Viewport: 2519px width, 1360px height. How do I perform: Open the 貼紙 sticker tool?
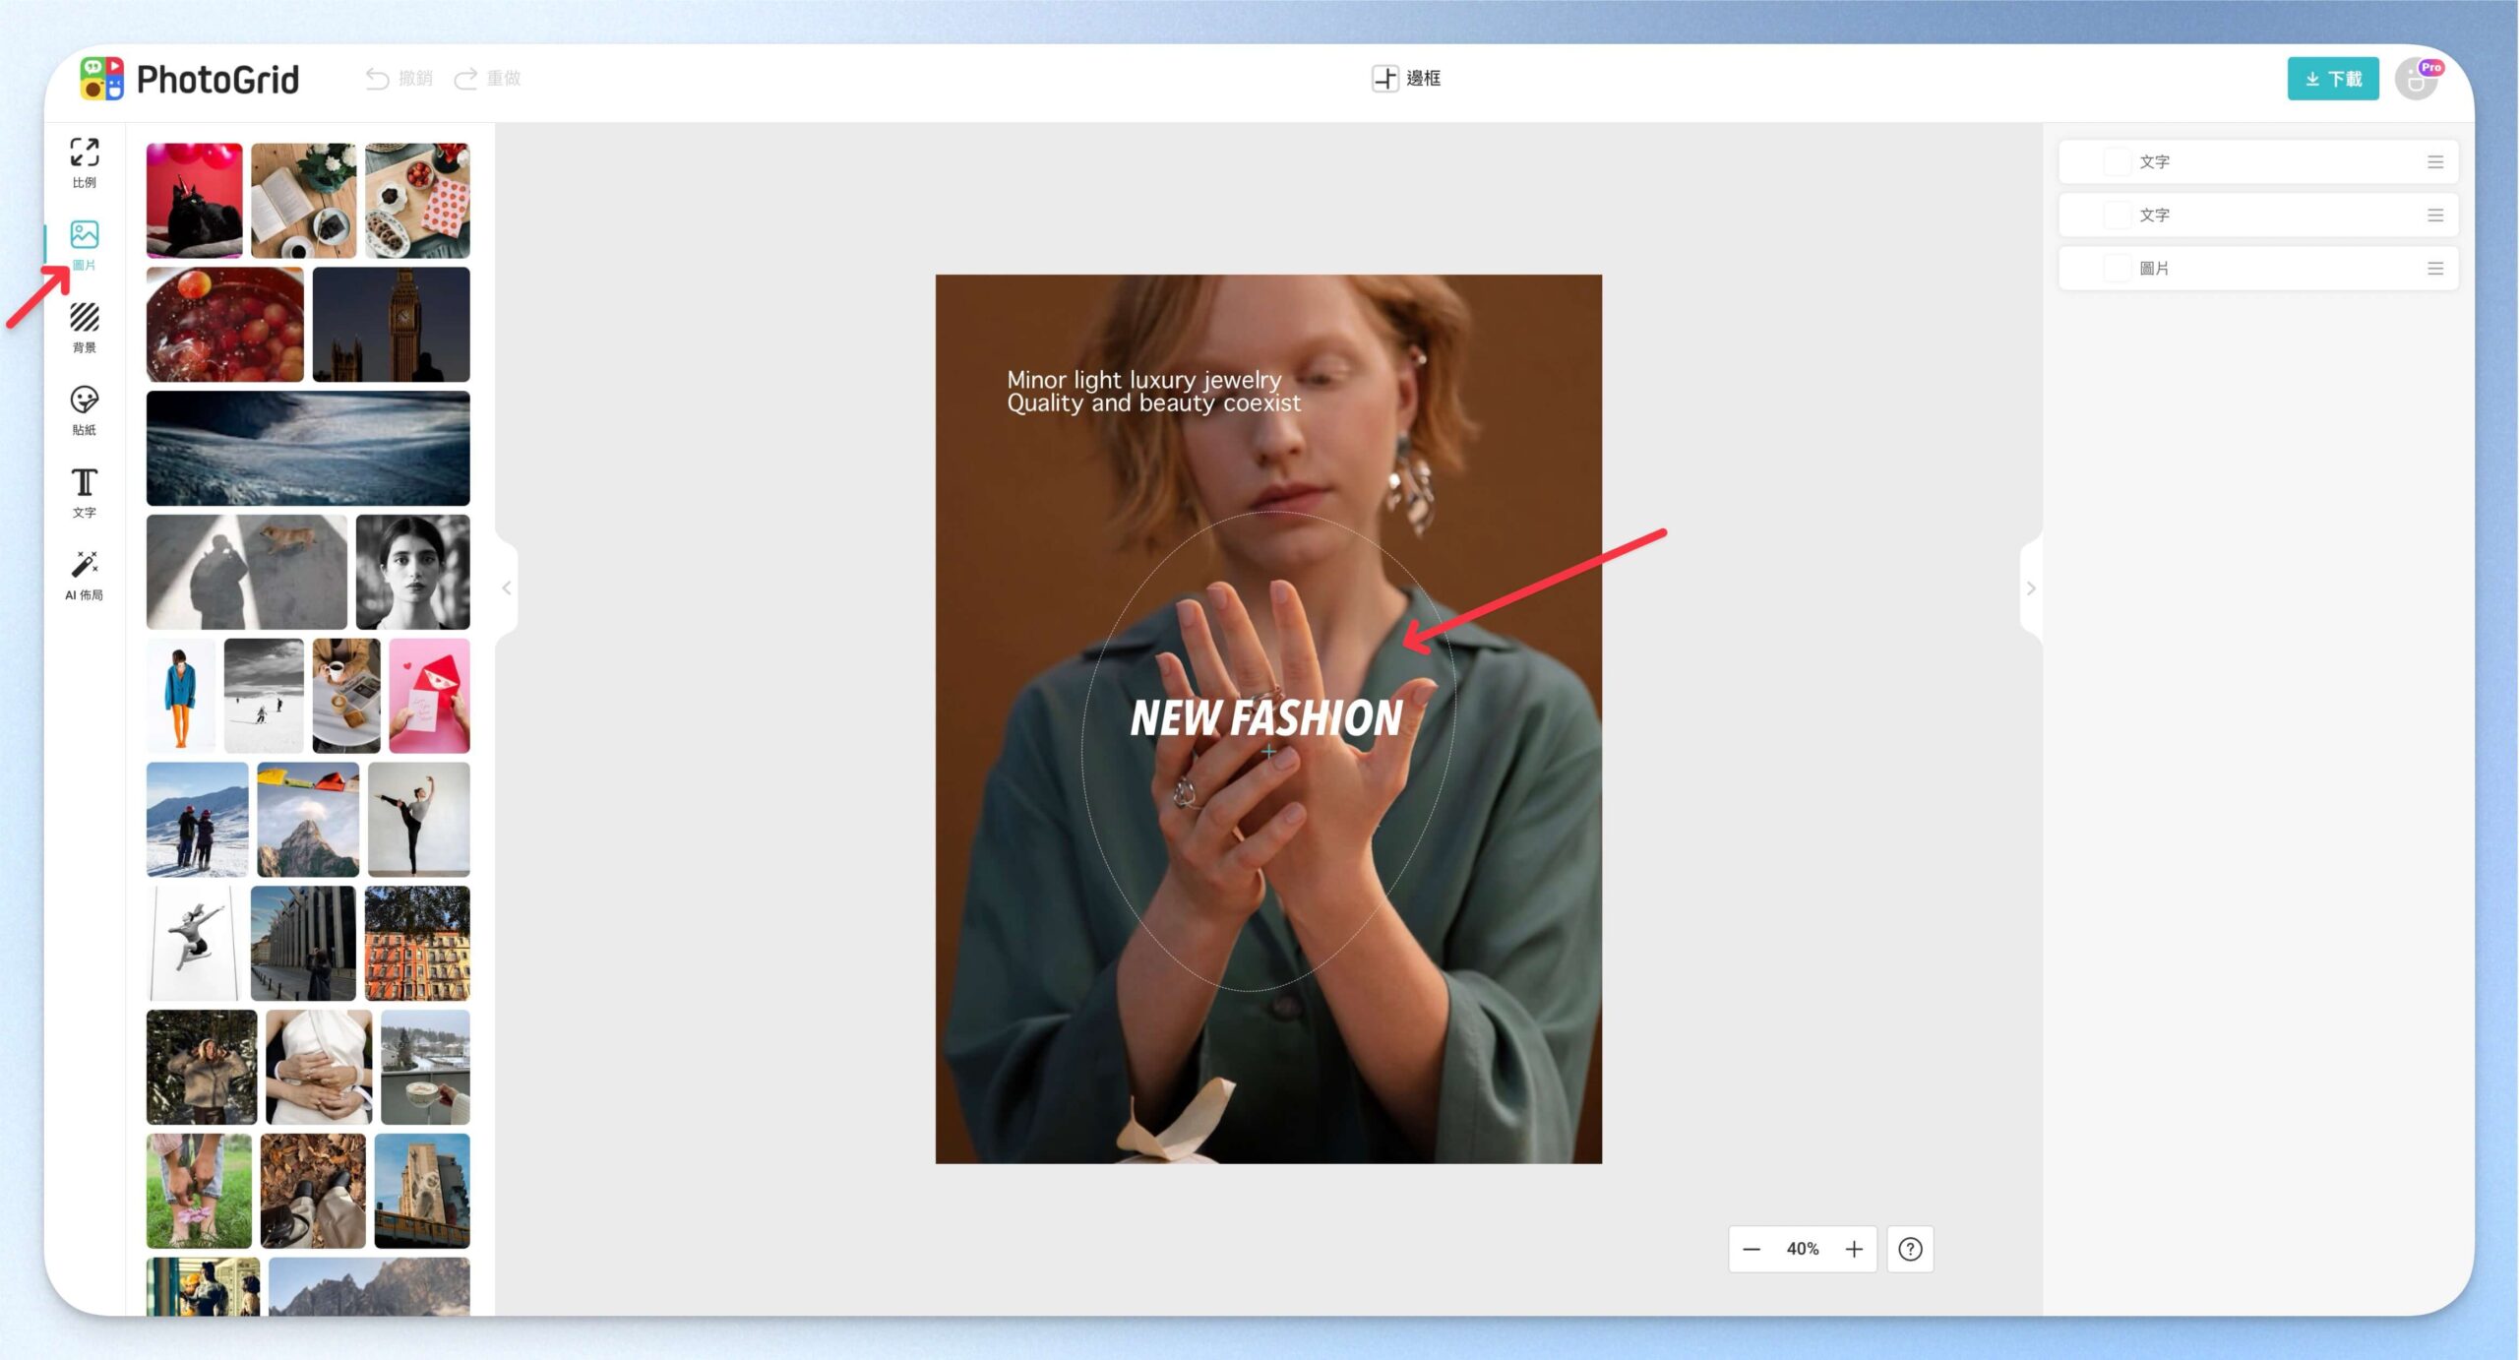pyautogui.click(x=84, y=411)
